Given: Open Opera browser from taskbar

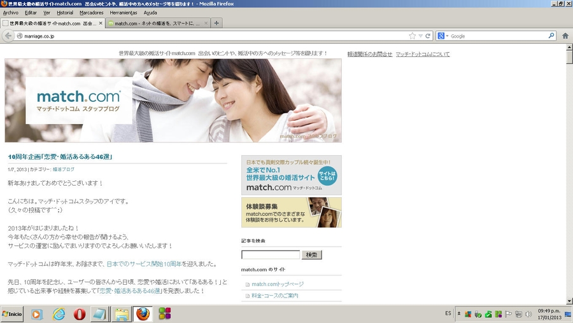Looking at the screenshot, I should pyautogui.click(x=80, y=314).
